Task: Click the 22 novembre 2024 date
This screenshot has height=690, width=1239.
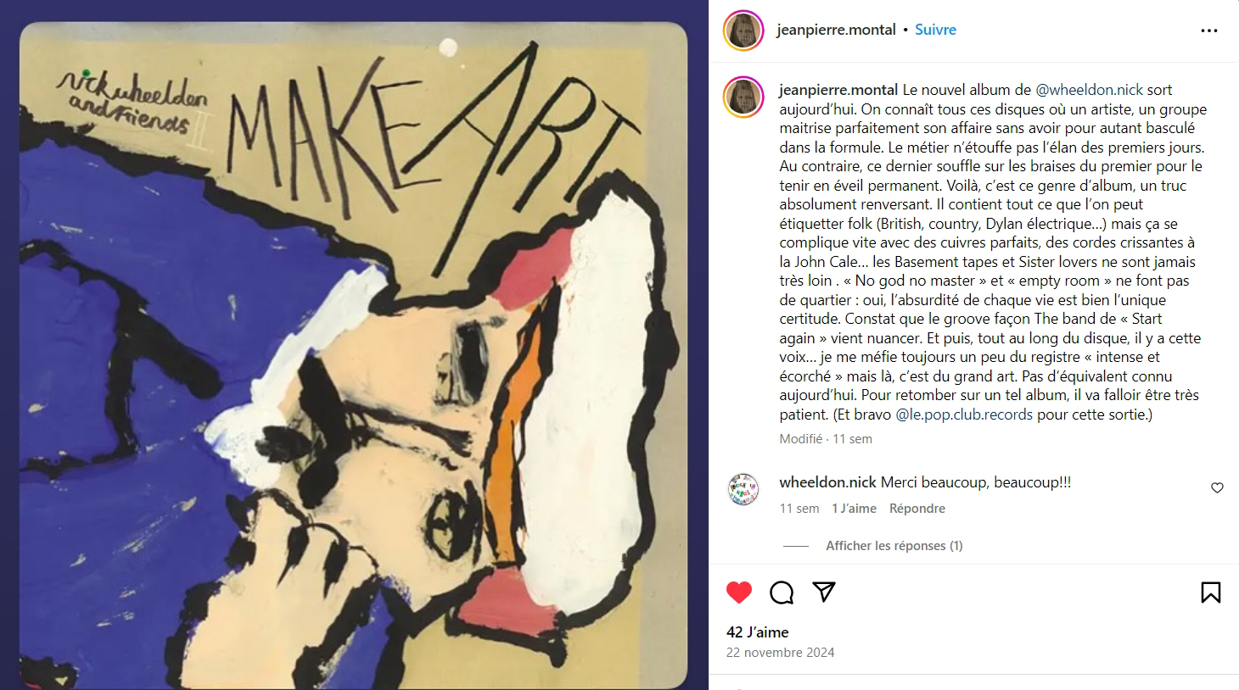Action: (780, 653)
